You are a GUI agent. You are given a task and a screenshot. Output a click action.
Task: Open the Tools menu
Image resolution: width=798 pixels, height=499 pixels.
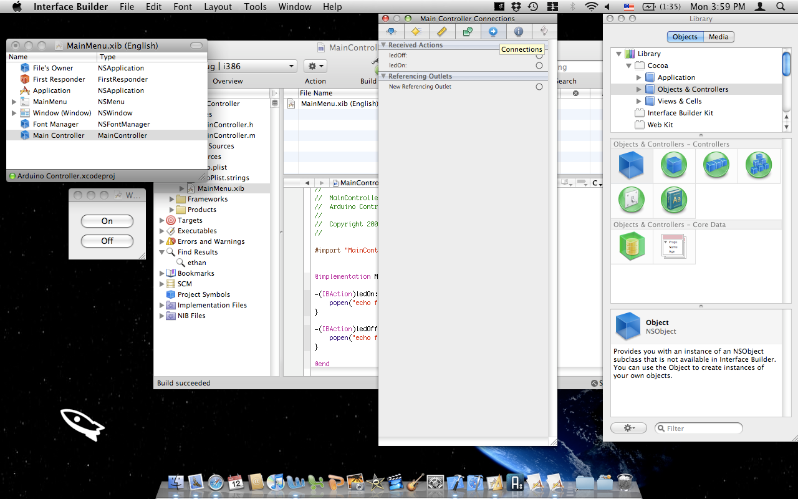tap(255, 7)
